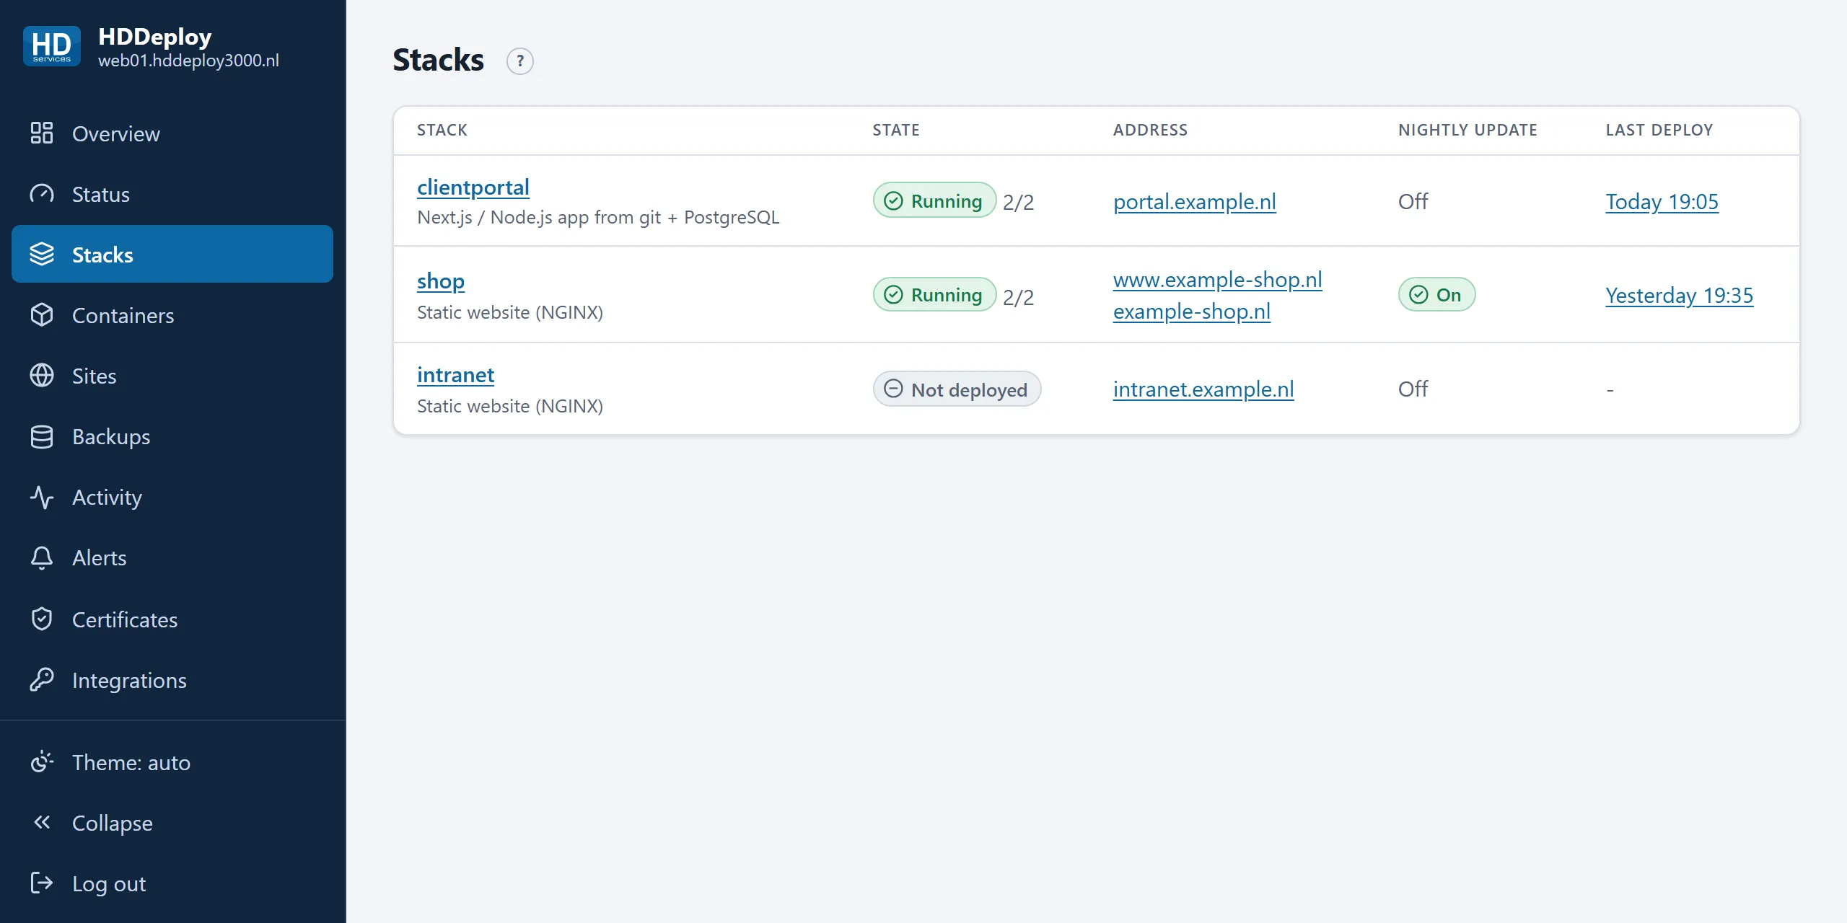Image resolution: width=1847 pixels, height=923 pixels.
Task: Click the clientportal Running state badge
Action: 934,200
